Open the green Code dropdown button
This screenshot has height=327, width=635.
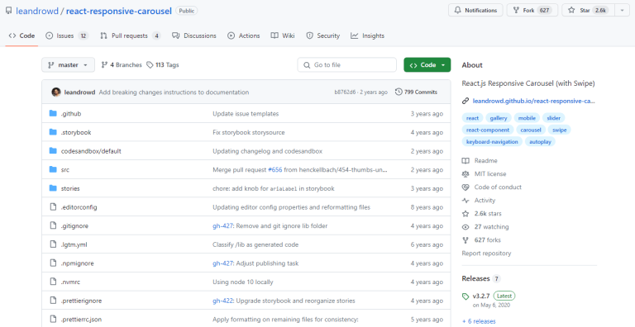pos(427,64)
